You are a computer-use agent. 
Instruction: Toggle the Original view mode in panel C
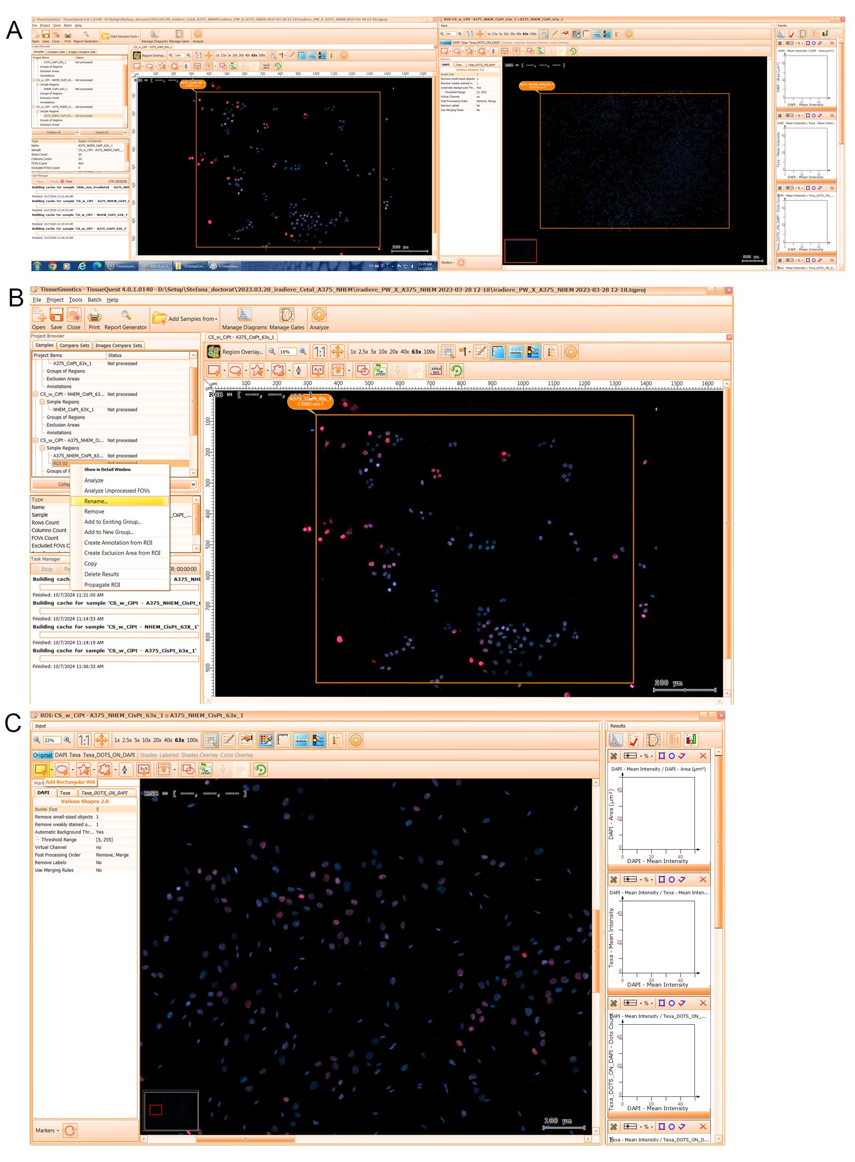42,755
